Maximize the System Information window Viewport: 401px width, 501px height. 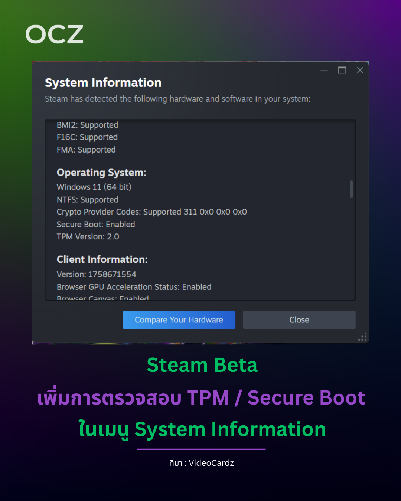click(x=342, y=70)
